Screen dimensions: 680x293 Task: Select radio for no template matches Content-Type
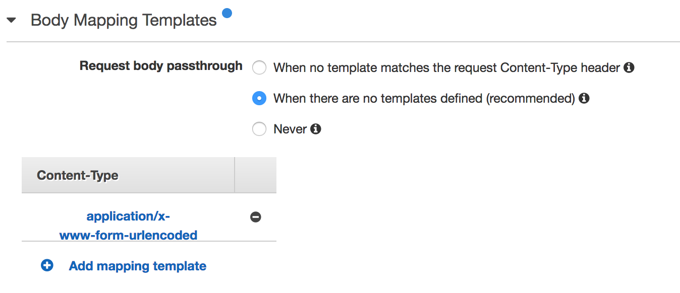pyautogui.click(x=259, y=67)
